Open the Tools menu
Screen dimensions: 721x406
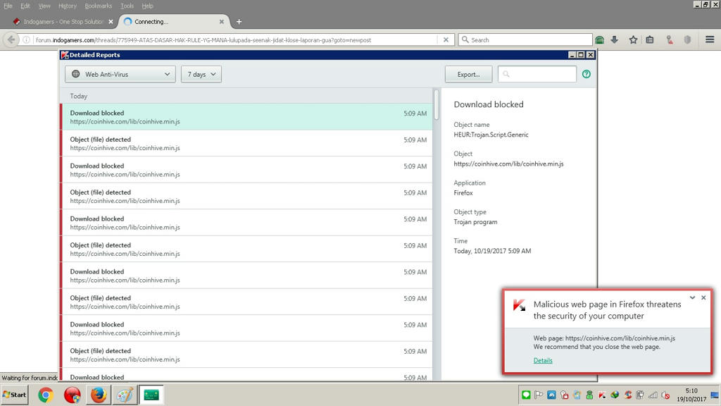click(x=127, y=6)
